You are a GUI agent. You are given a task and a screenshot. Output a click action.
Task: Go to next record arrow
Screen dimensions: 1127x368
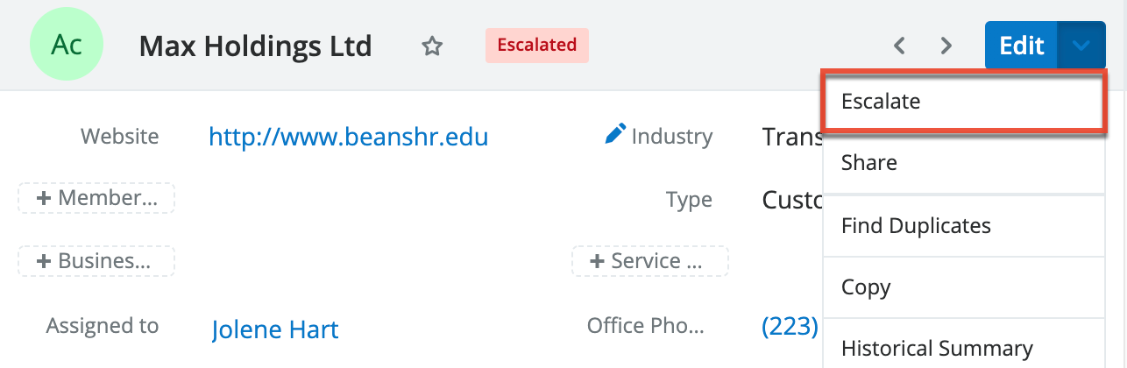tap(946, 46)
